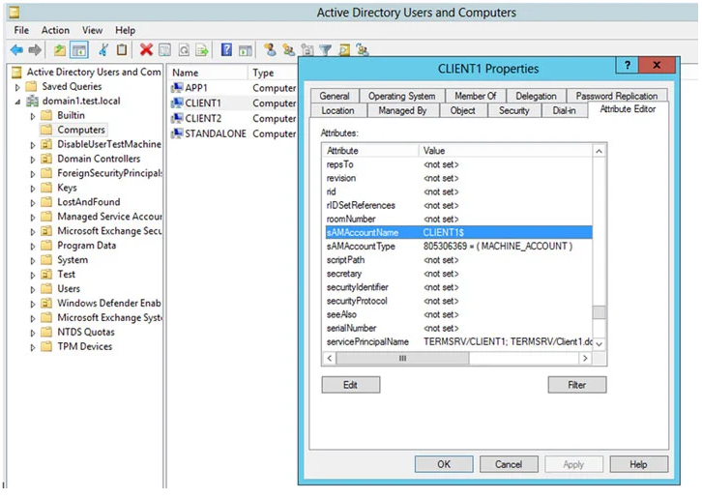Screen dimensions: 702x499
Task: Switch to the Password Replication tab
Action: [617, 96]
